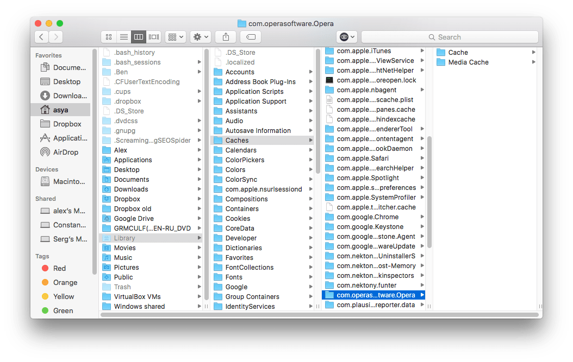The width and height of the screenshot is (573, 362).
Task: Expand the Media Cache arrow
Action: click(x=534, y=62)
